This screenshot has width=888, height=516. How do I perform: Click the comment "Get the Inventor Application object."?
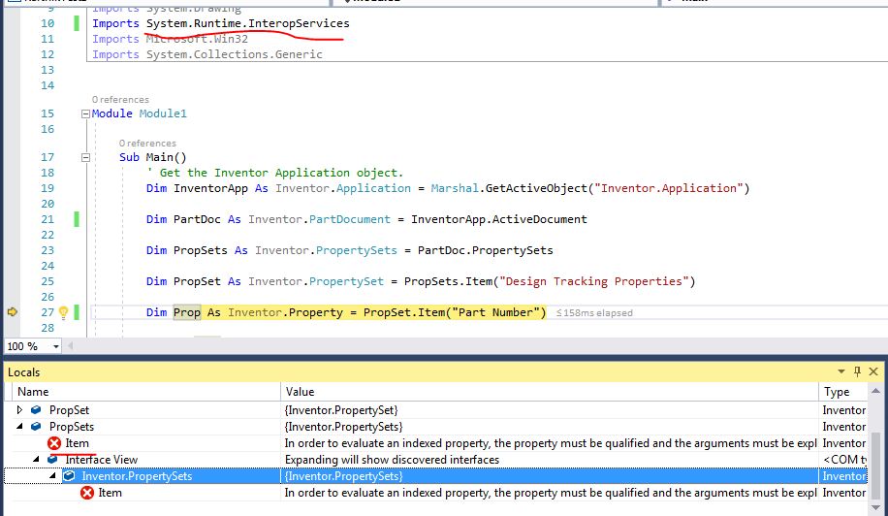pos(281,173)
